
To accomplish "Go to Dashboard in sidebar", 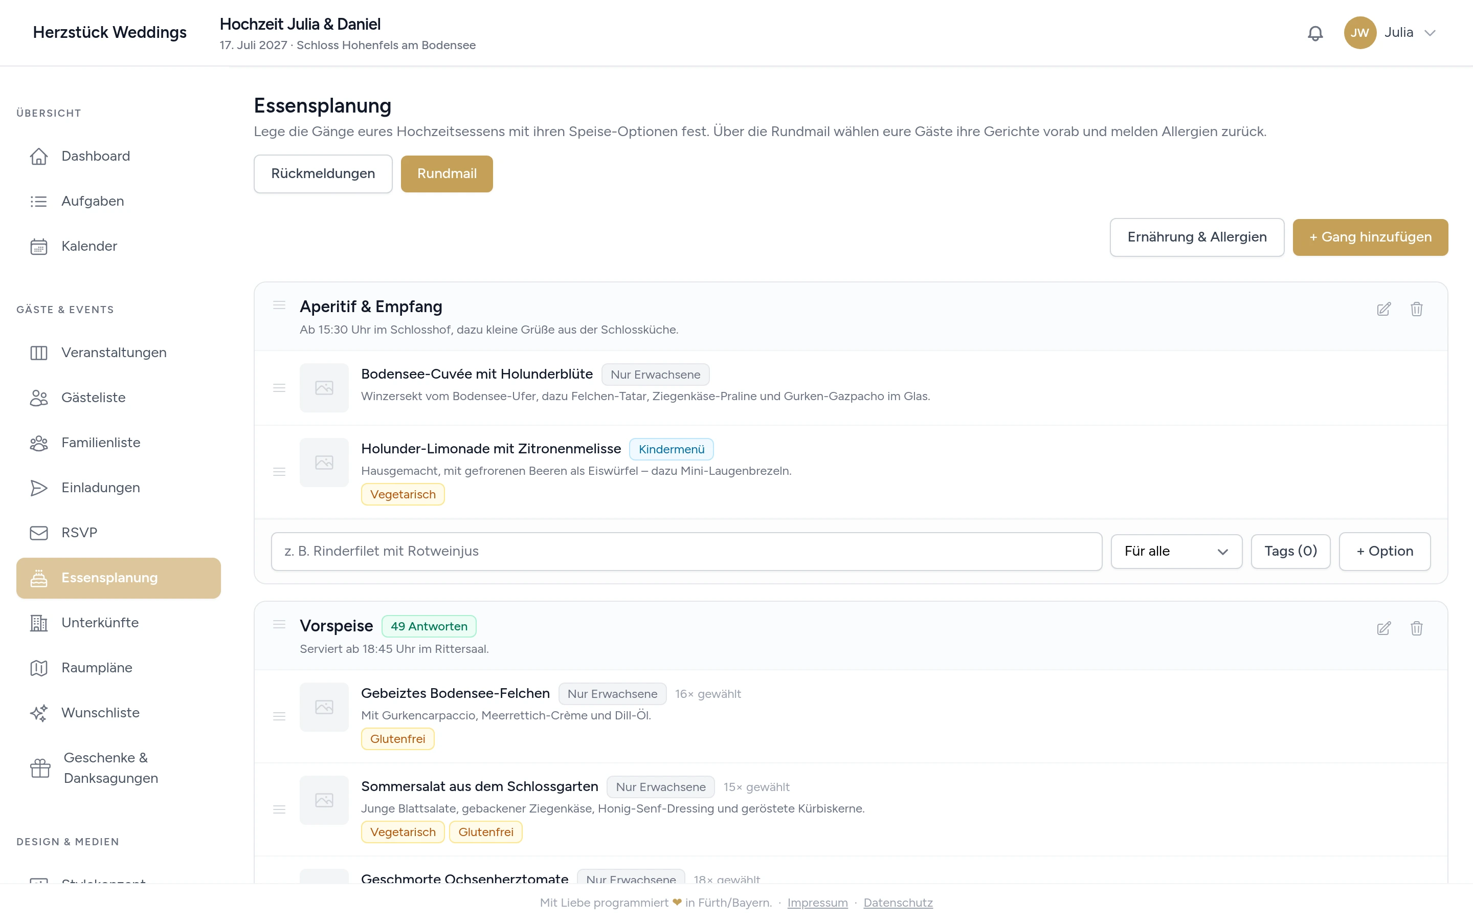I will 119,156.
